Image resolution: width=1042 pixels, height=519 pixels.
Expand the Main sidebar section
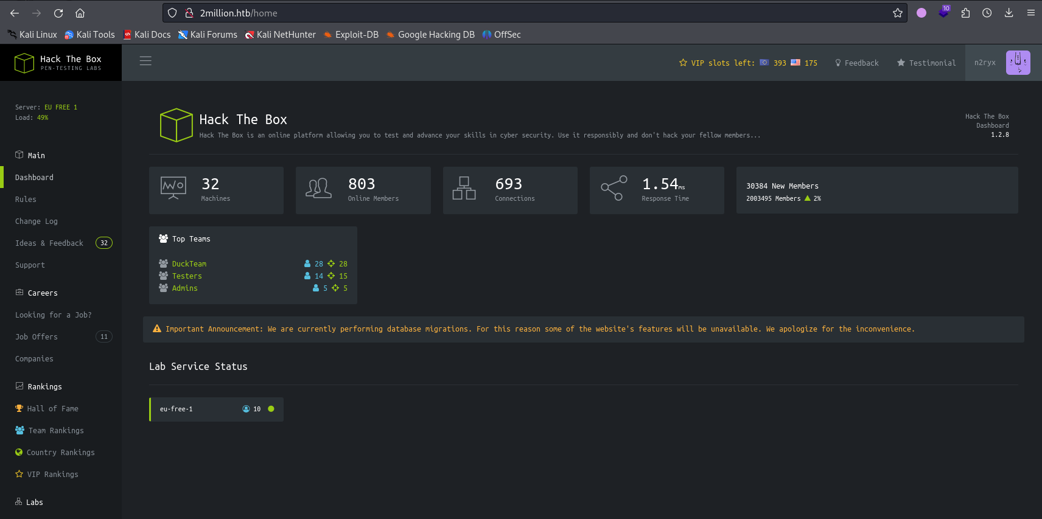(x=30, y=155)
